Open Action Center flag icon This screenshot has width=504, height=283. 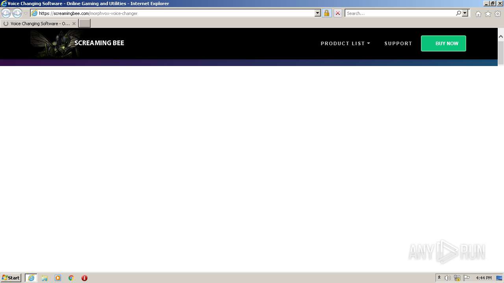tap(467, 278)
